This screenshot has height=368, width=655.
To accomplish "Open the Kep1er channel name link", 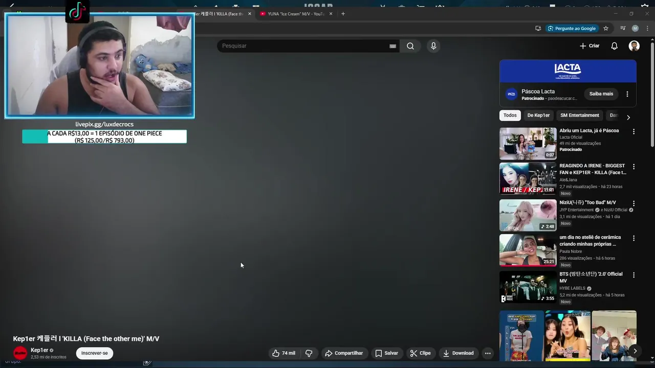I will (39, 350).
